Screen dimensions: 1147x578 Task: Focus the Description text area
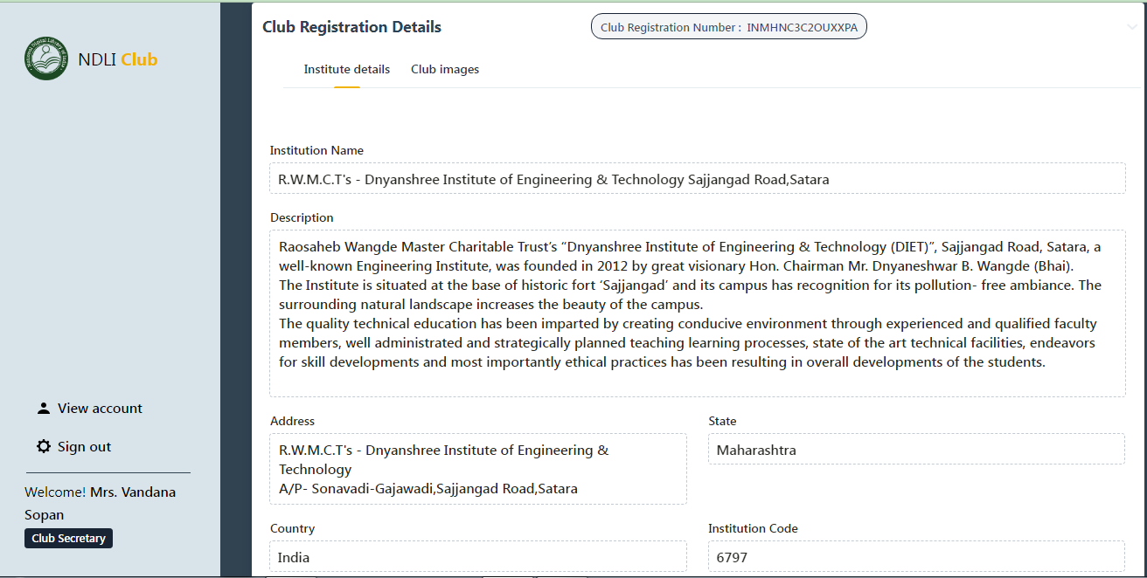click(697, 314)
